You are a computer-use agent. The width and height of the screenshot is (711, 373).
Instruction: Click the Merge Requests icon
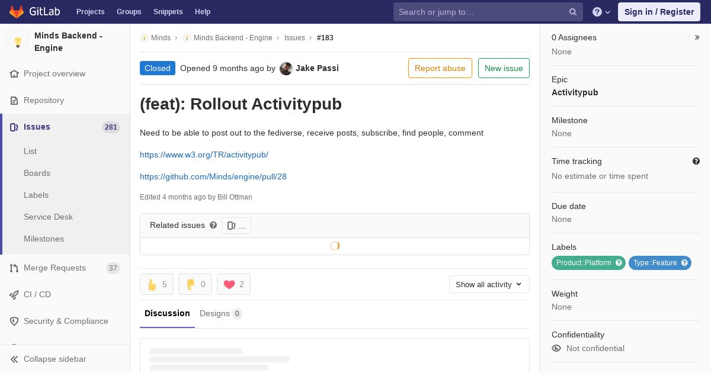click(x=14, y=268)
